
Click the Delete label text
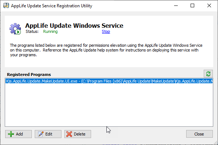[x=79, y=134]
